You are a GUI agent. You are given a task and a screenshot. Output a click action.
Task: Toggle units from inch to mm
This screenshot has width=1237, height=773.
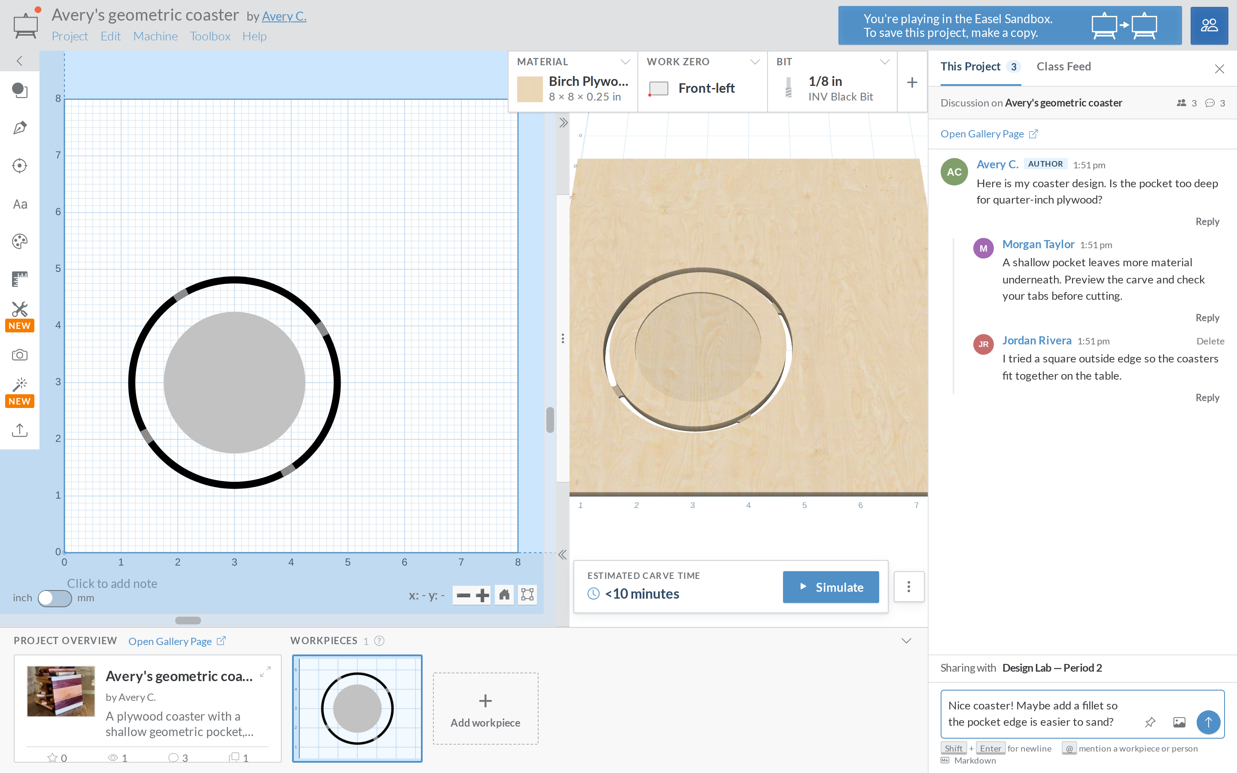pyautogui.click(x=55, y=598)
